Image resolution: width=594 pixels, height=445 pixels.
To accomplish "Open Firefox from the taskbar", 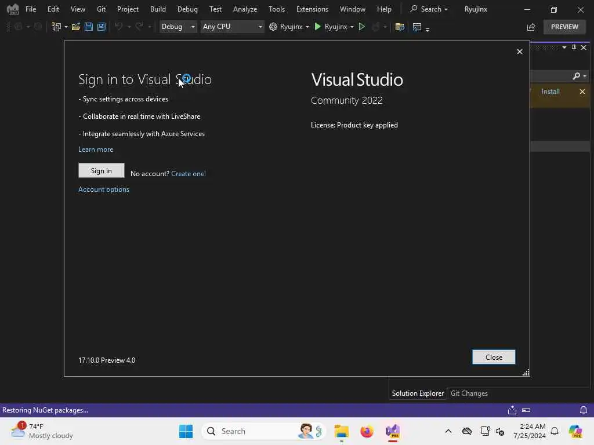I will coord(367,431).
